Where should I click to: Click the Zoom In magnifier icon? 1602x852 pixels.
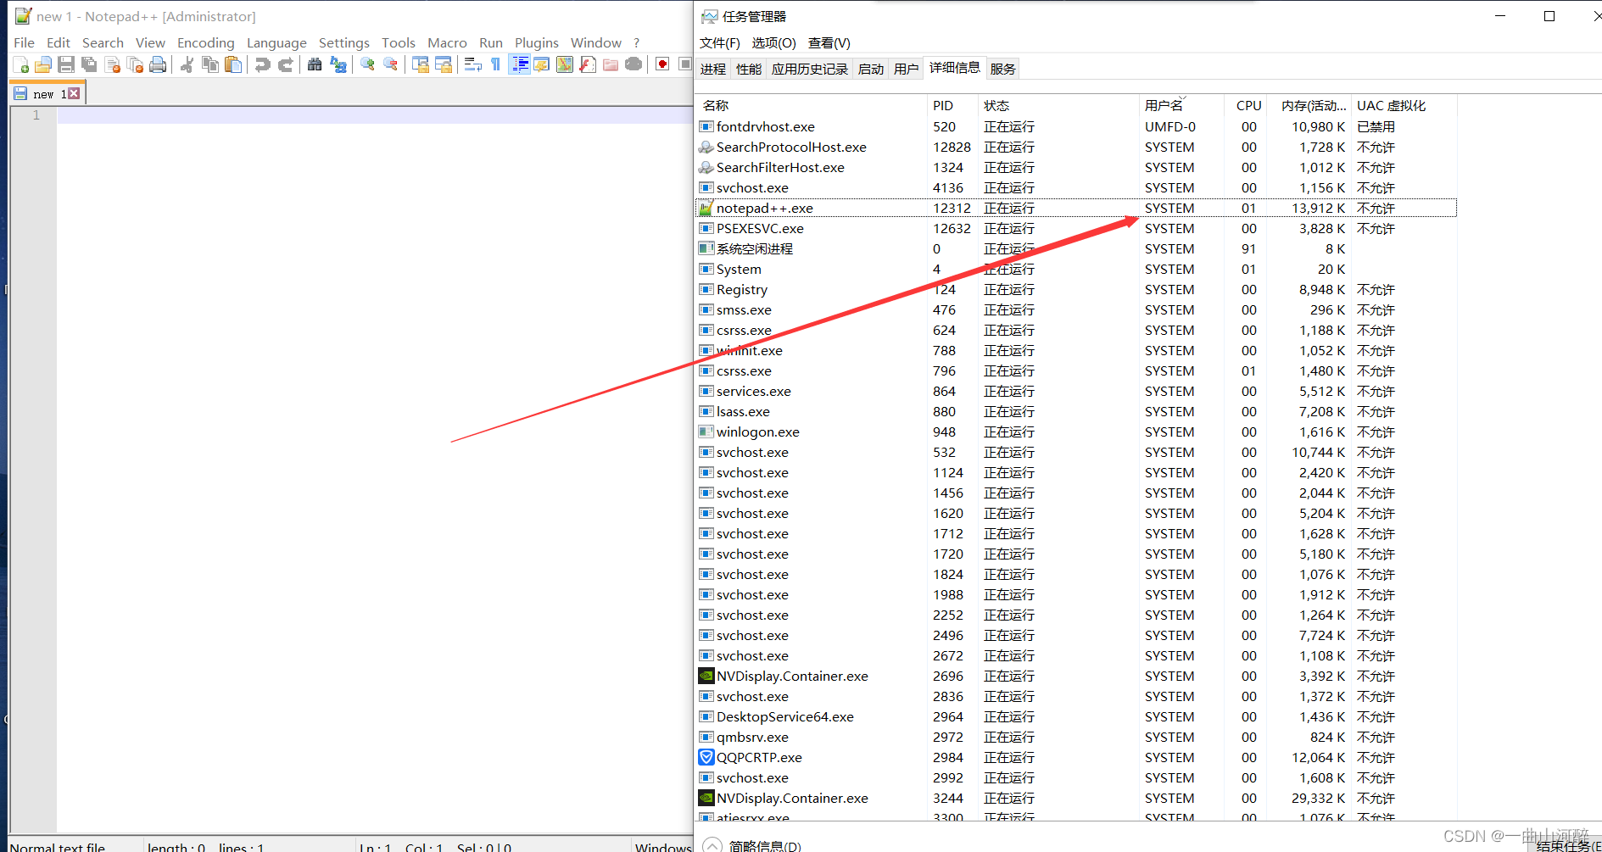point(367,65)
